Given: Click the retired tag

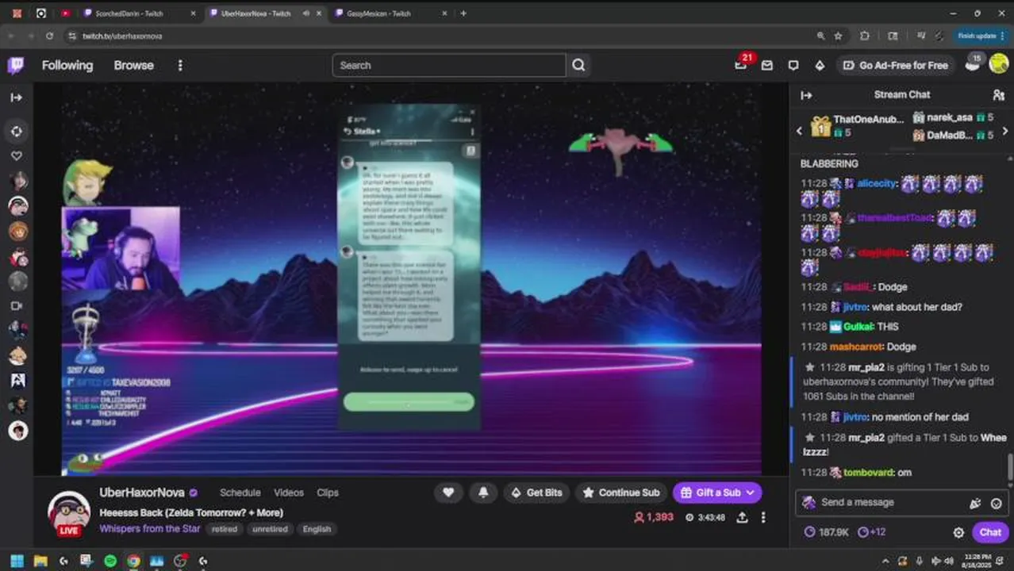Looking at the screenshot, I should point(225,529).
